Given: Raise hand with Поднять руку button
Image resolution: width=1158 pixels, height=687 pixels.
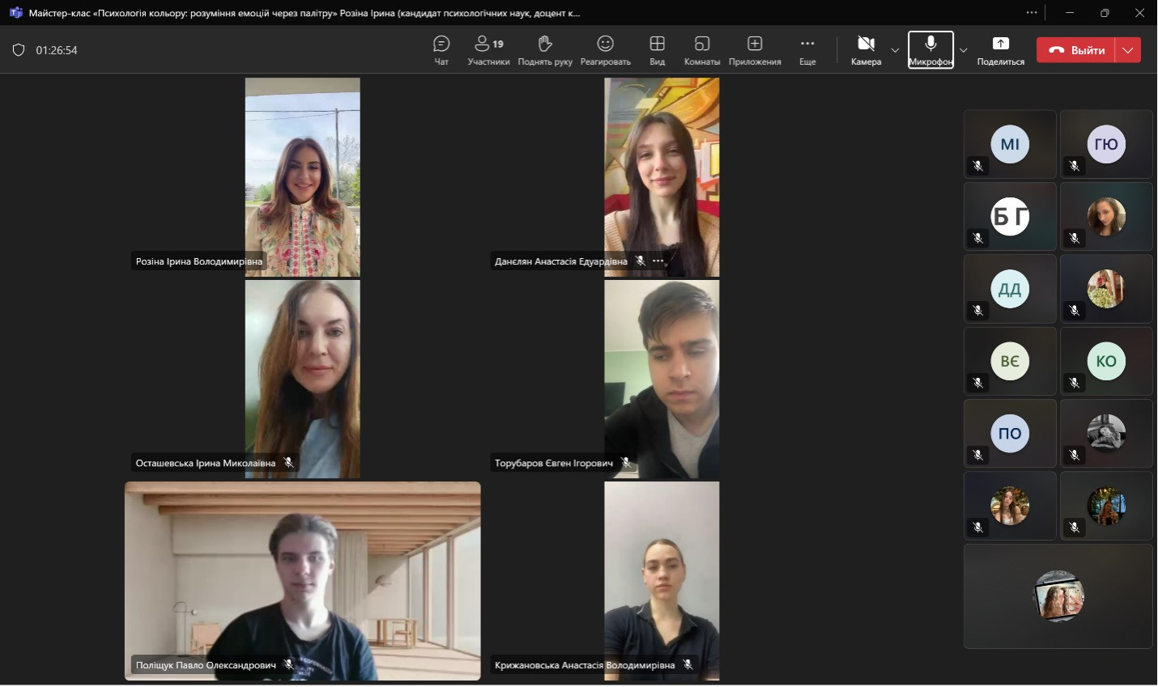Looking at the screenshot, I should [545, 50].
